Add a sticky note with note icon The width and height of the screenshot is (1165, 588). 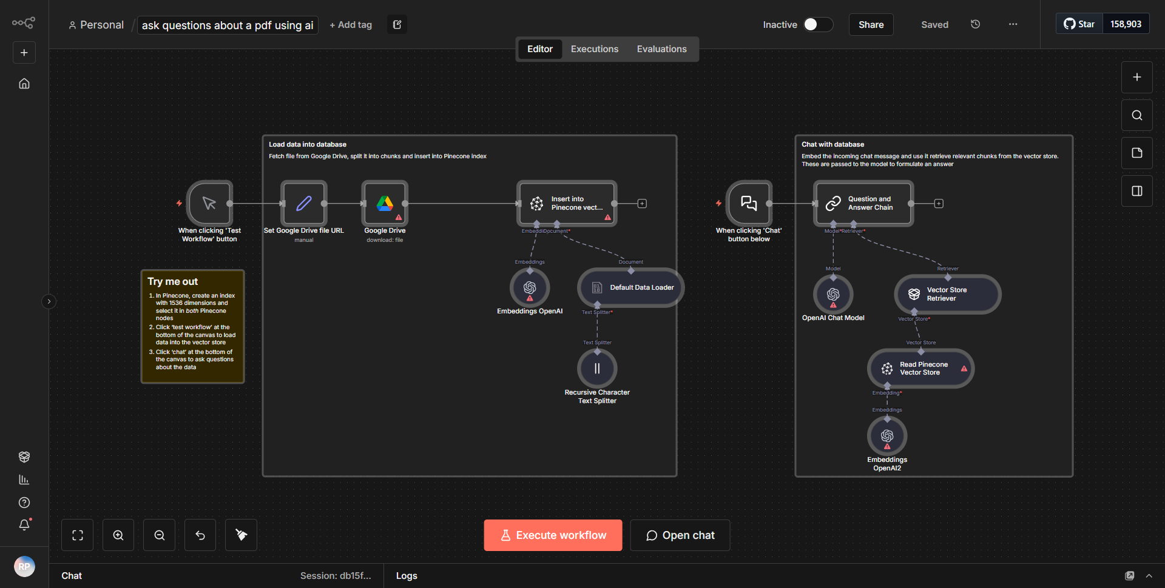click(x=1136, y=153)
